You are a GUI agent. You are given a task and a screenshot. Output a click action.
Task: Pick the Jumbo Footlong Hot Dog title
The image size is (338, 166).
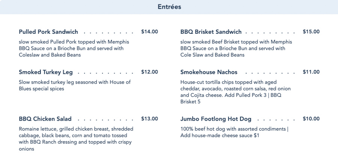coord(216,119)
